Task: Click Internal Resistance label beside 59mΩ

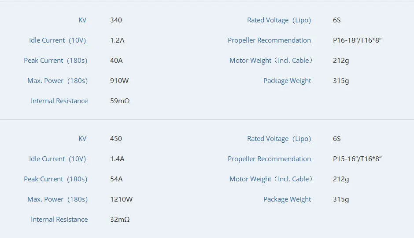Action: (x=59, y=101)
